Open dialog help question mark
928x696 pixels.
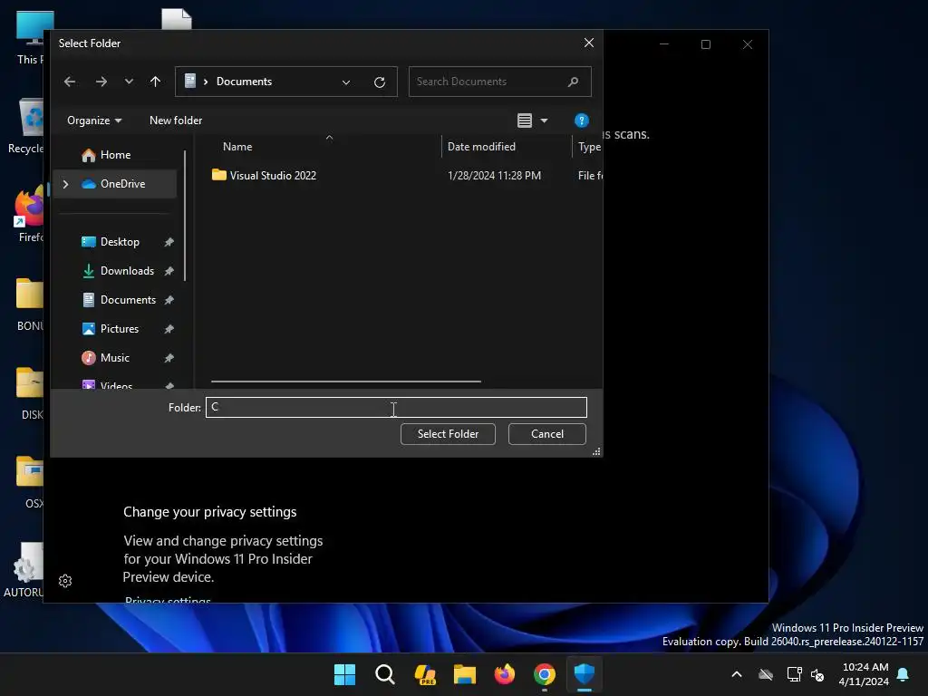point(581,121)
